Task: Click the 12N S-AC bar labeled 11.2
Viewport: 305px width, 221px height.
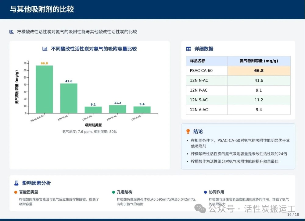Action: 117,109
